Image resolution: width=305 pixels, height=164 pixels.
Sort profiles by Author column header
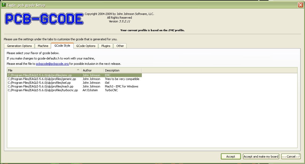[x=93, y=70]
